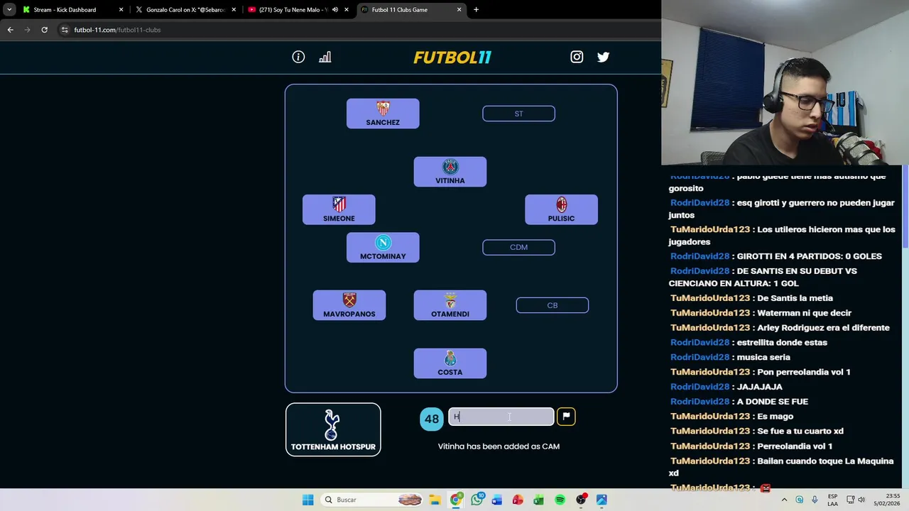
Task: Click 'Vitinha has been added as CAM' message
Action: click(499, 446)
